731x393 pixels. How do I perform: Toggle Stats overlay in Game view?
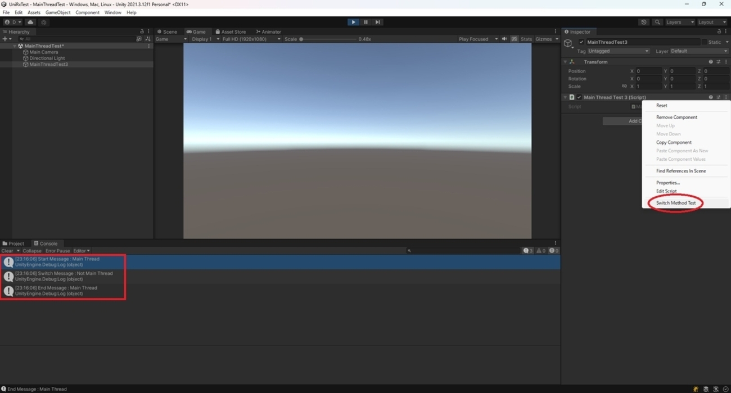[x=526, y=39]
